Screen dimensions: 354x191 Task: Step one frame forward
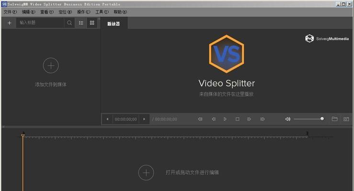249,119
